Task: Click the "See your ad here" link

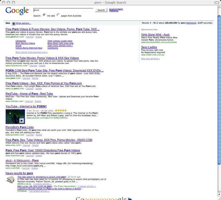Action: tap(150, 59)
